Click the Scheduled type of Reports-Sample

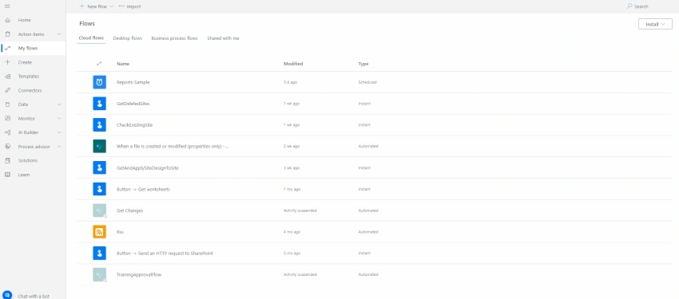(x=367, y=82)
